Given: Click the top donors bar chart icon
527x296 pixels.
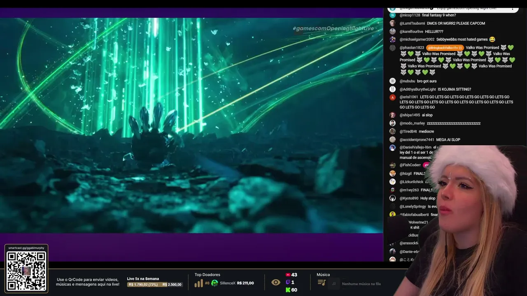Looking at the screenshot, I should (x=198, y=283).
